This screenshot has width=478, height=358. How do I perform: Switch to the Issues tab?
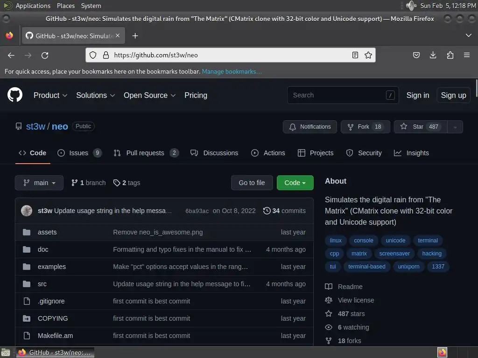point(79,153)
